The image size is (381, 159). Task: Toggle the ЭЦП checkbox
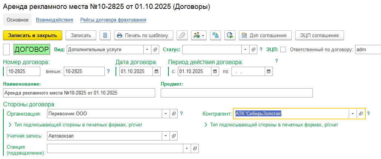[283, 49]
